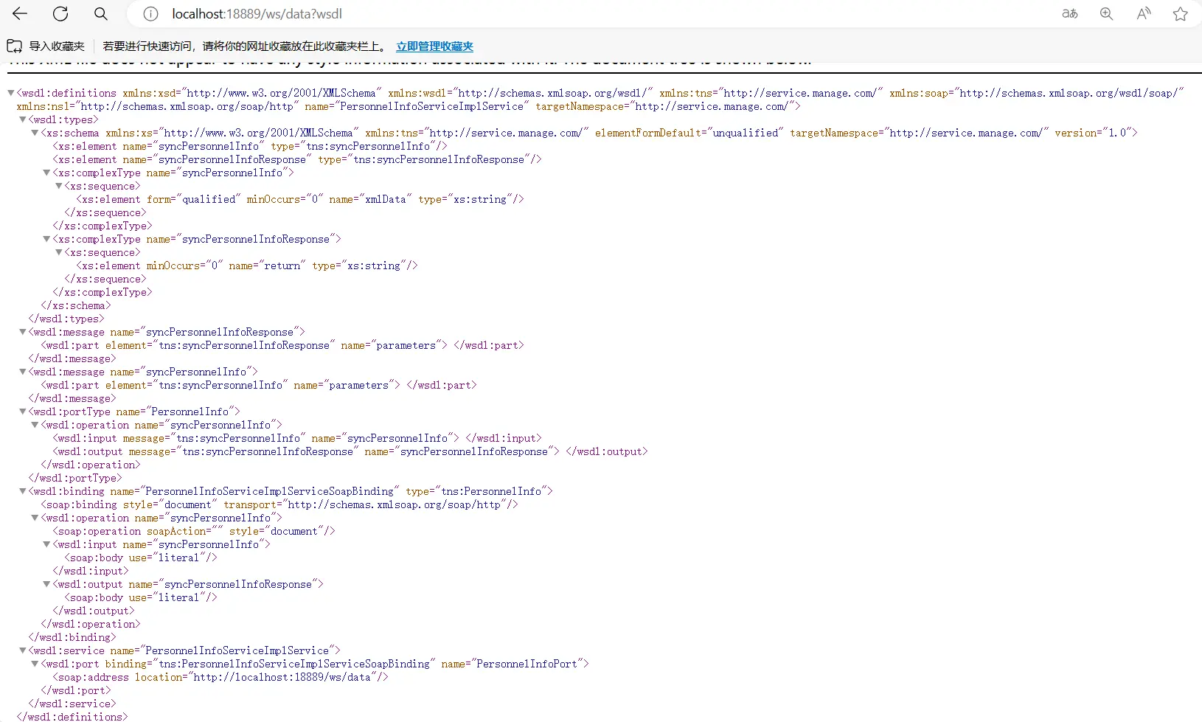
Task: Click wsdl:input message tns:syncPersonnelInfo line
Action: (296, 438)
